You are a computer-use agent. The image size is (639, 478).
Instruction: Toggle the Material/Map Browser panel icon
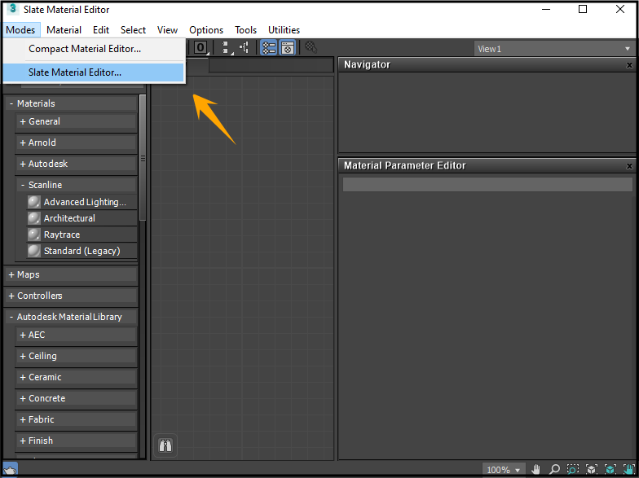click(x=269, y=47)
